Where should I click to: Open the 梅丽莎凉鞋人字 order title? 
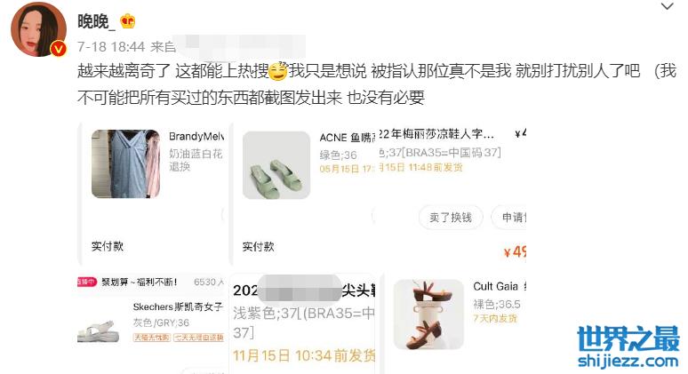coord(436,134)
